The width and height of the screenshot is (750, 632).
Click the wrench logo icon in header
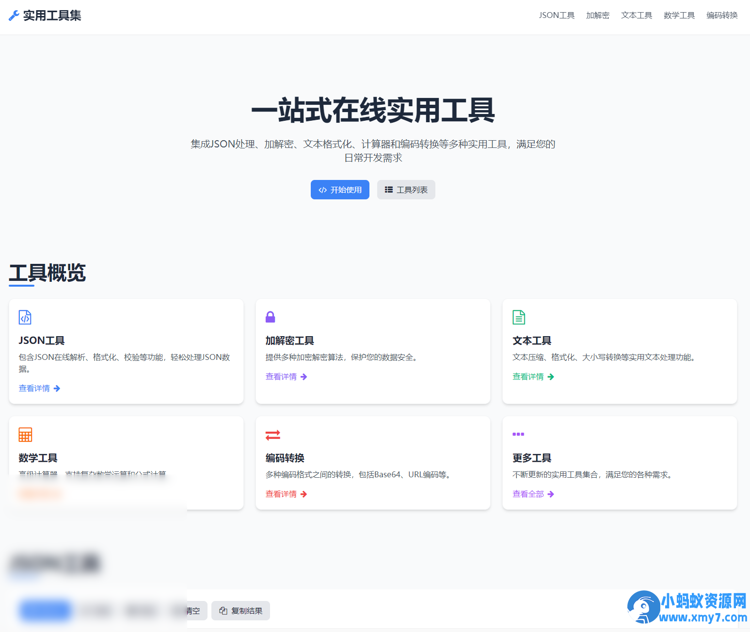[x=14, y=16]
